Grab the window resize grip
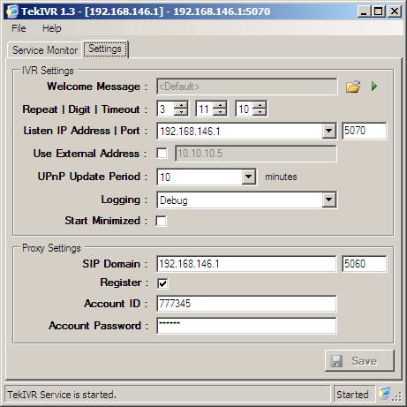Viewport: 407px width, 407px height. [x=397, y=396]
